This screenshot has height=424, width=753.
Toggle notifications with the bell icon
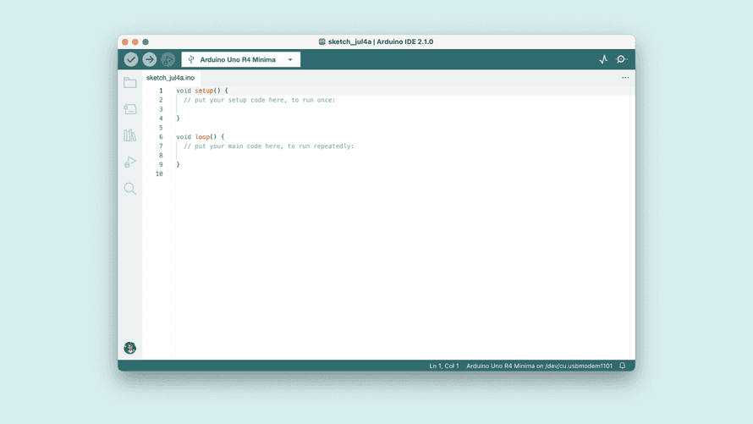pos(623,366)
